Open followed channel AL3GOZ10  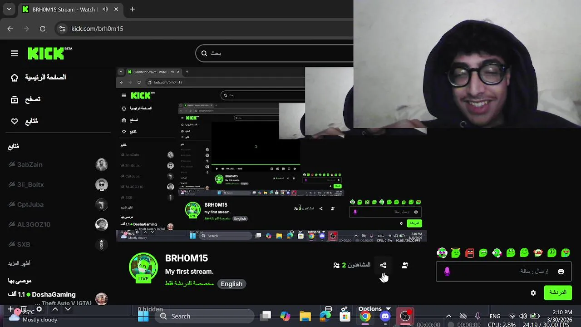pos(34,224)
